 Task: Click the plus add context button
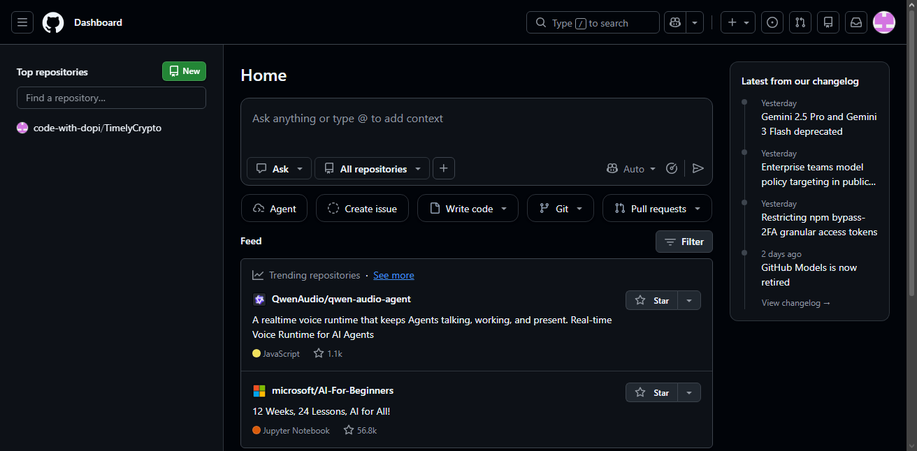(444, 168)
